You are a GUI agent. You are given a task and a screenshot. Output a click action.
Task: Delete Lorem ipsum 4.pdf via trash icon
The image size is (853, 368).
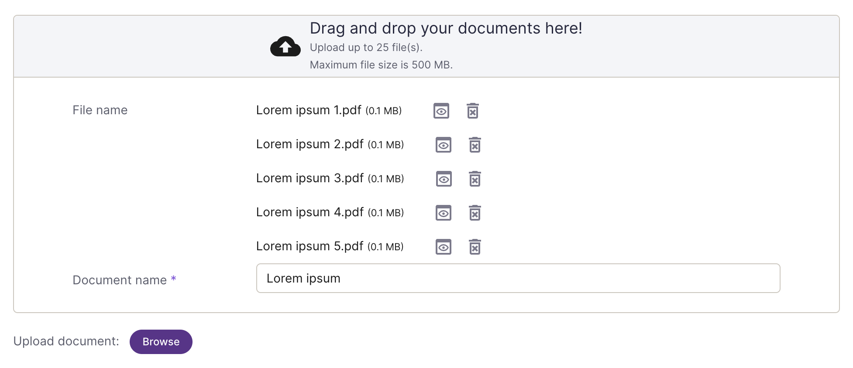click(475, 213)
